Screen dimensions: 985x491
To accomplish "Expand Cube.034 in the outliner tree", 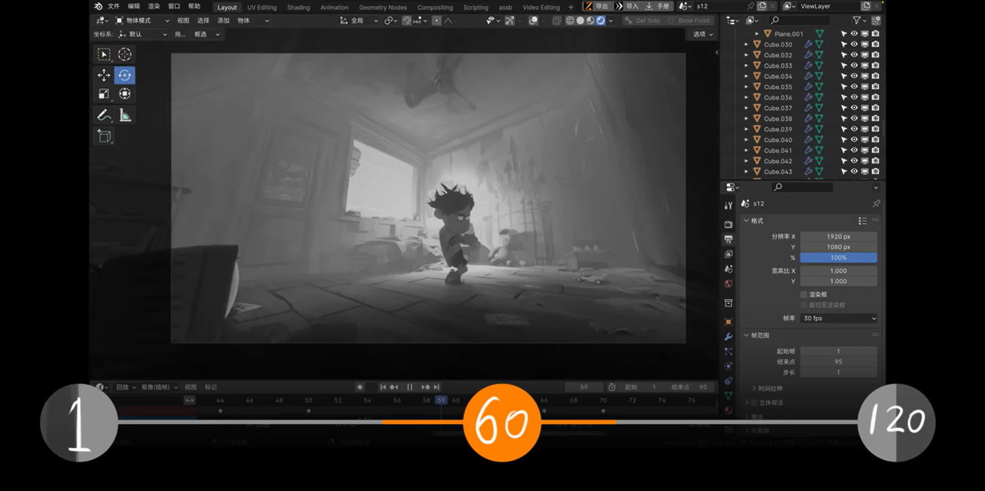I will 746,76.
